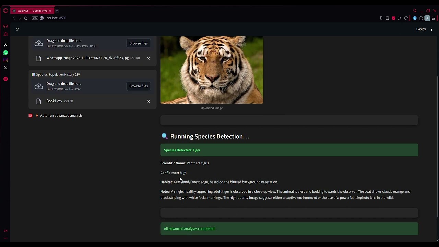The image size is (439, 247).
Task: Expand the collapsed Streamlit sidebar
Action: (x=17, y=29)
